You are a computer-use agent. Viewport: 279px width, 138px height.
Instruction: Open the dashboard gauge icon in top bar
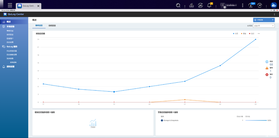(x=260, y=6)
